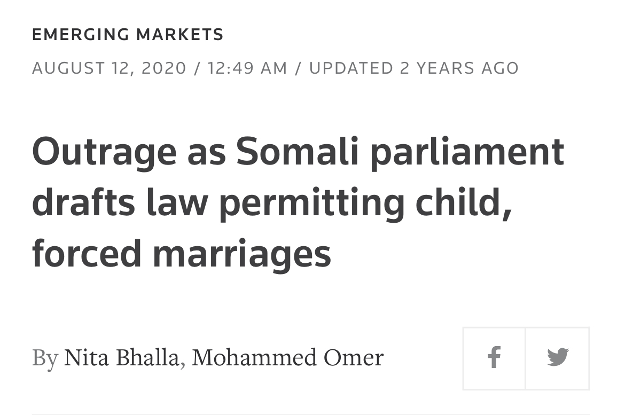
Task: Open the Emerging Markets section
Action: [x=128, y=34]
